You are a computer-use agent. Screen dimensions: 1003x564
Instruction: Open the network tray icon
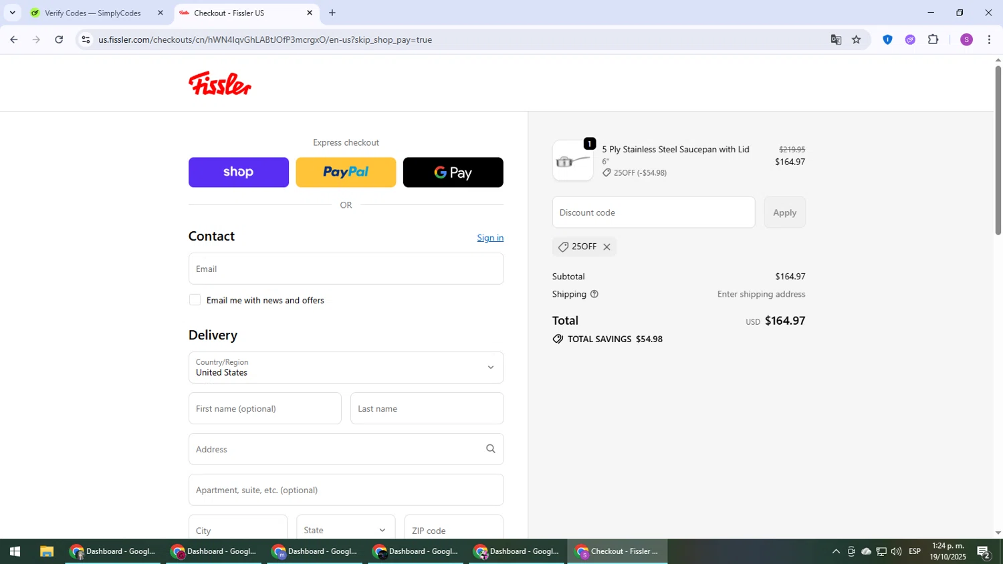pos(881,551)
